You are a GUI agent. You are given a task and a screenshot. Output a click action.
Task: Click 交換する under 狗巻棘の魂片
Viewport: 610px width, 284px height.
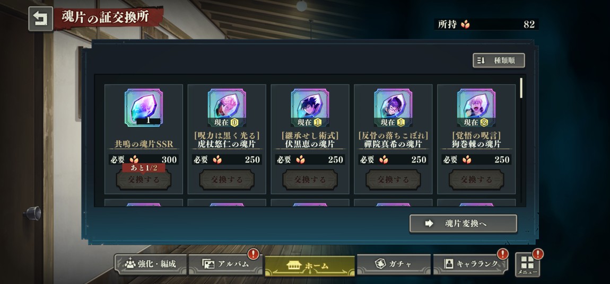[476, 180]
